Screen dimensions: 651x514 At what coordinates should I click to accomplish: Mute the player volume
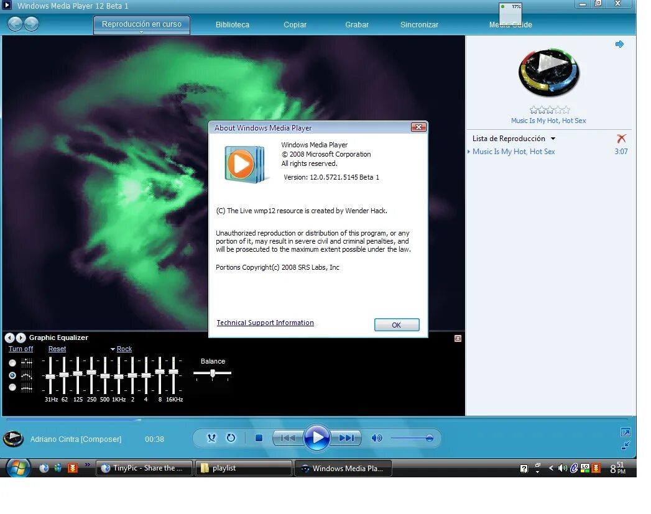pyautogui.click(x=377, y=438)
